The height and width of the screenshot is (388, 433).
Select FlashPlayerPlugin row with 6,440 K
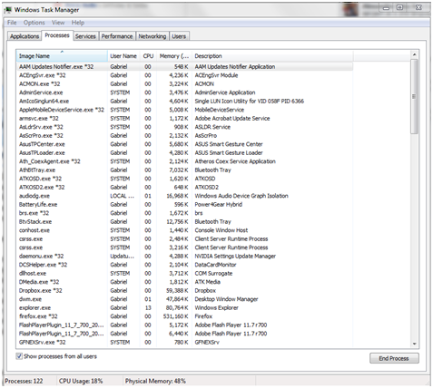pyautogui.click(x=184, y=334)
